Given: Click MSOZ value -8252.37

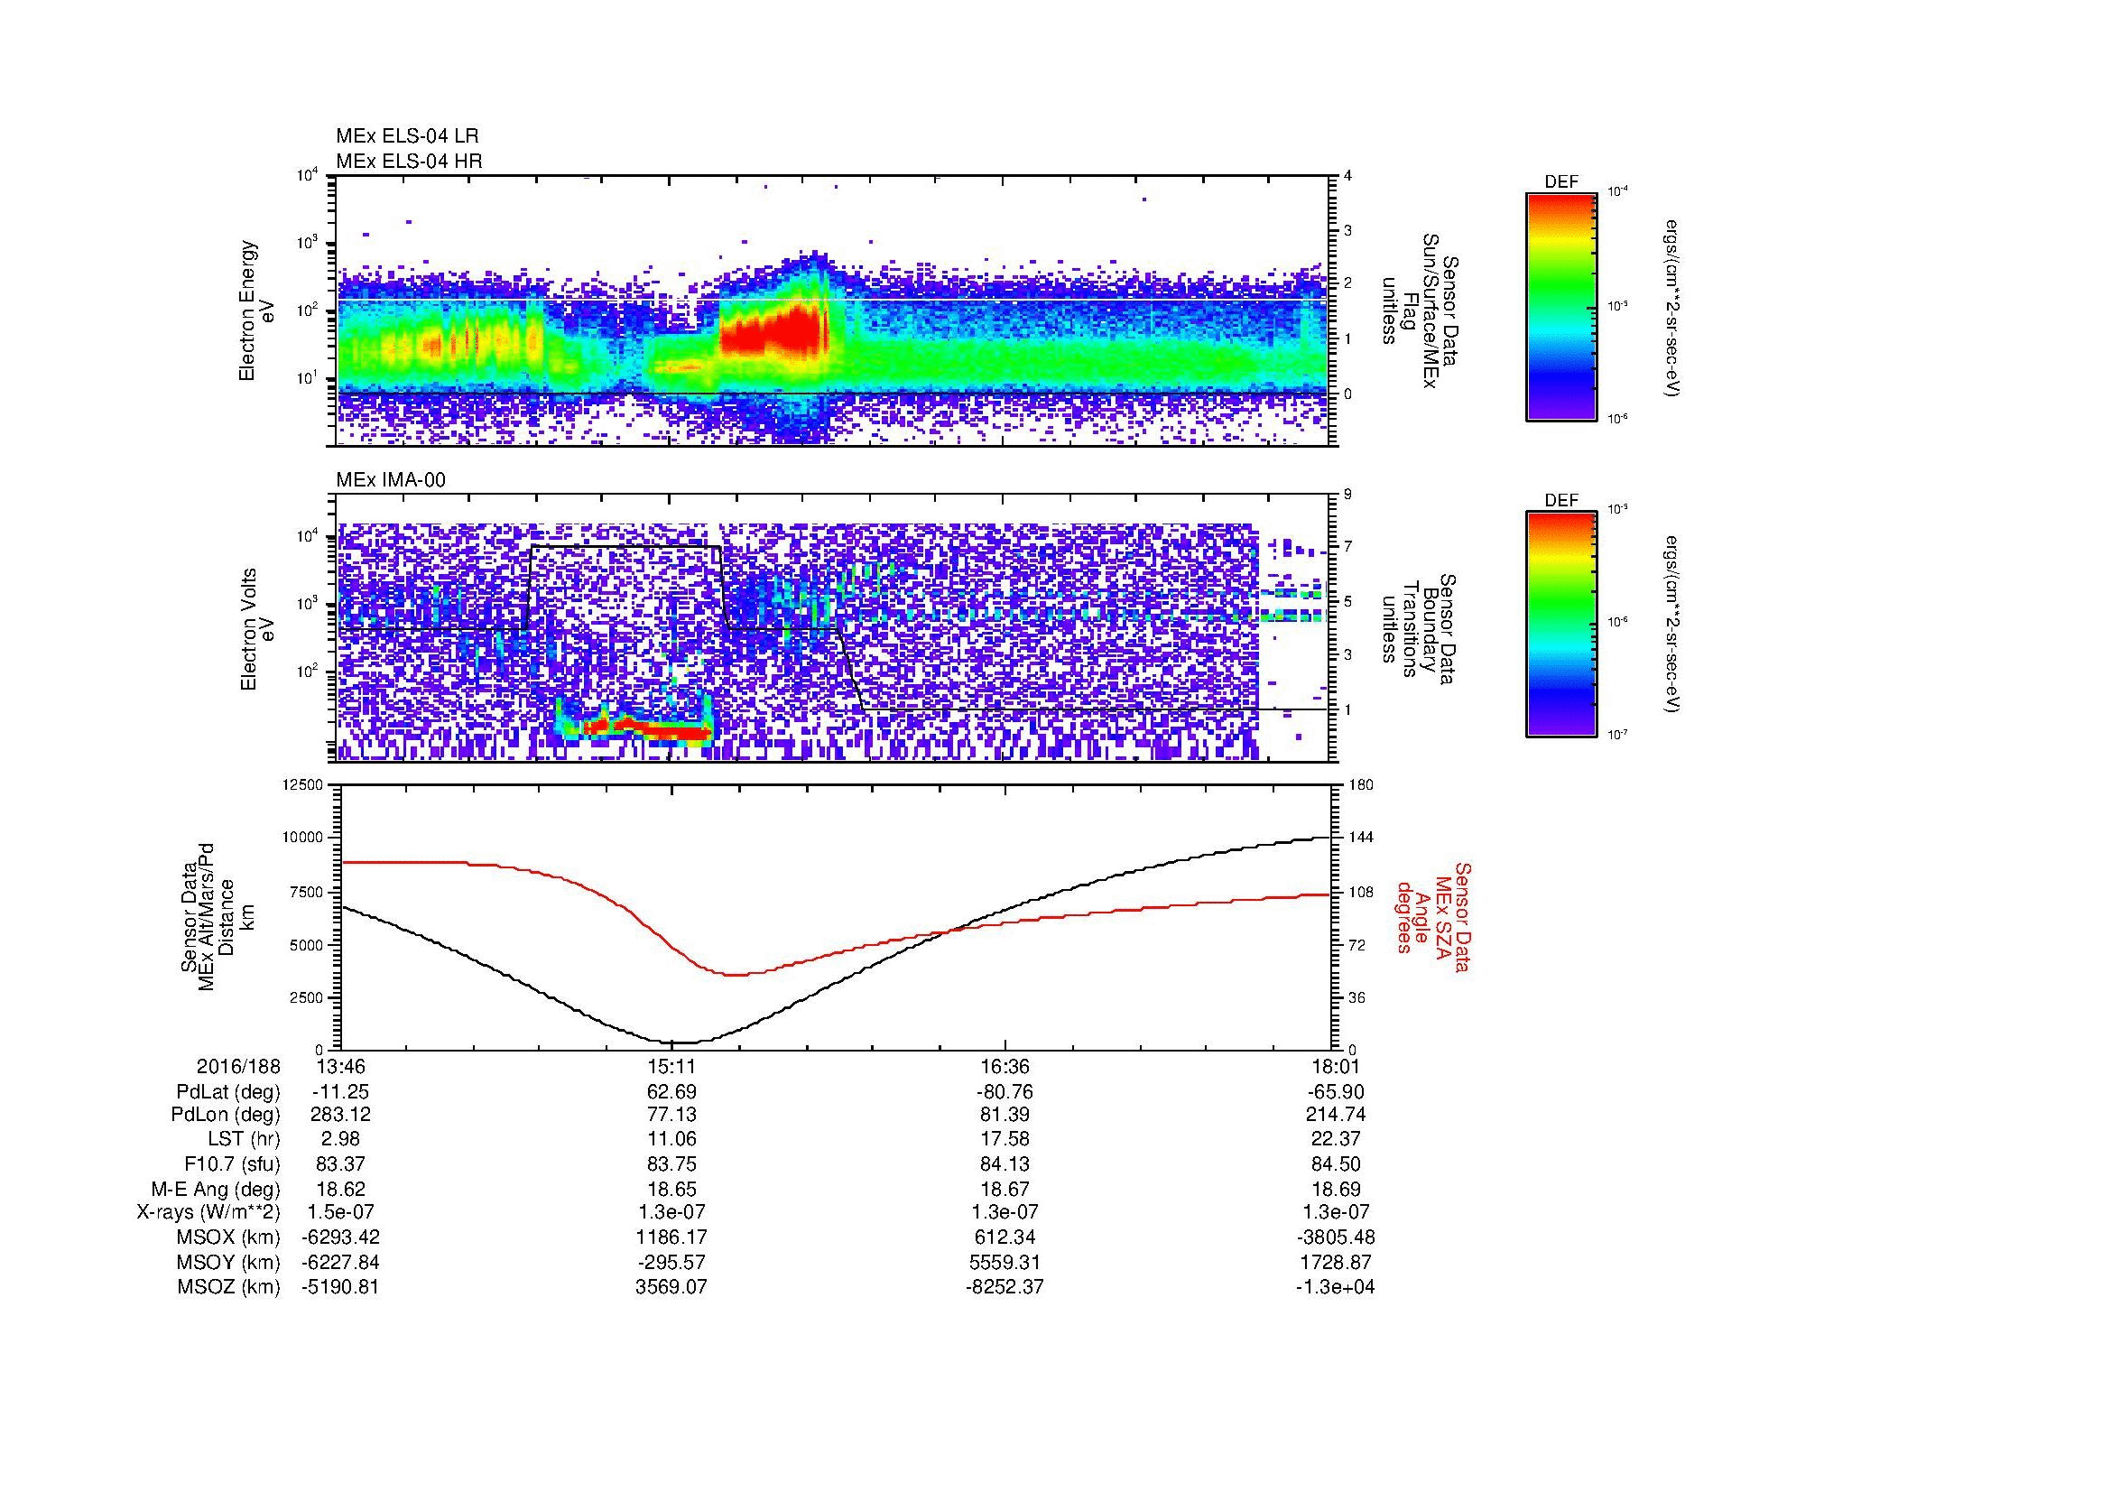Looking at the screenshot, I should pos(1004,1287).
